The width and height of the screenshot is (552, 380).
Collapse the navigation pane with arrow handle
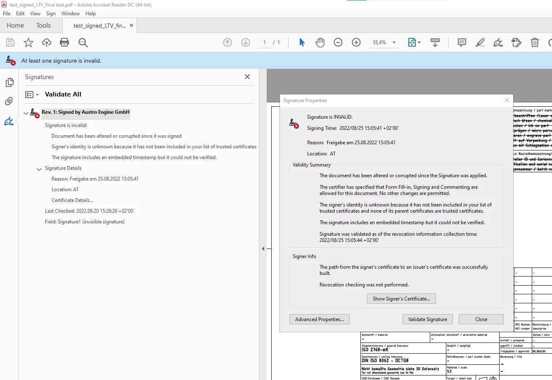[x=263, y=249]
